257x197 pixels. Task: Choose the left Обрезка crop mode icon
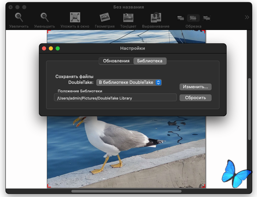(181, 18)
